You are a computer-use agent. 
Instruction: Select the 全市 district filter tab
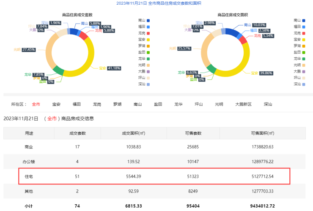point(36,104)
